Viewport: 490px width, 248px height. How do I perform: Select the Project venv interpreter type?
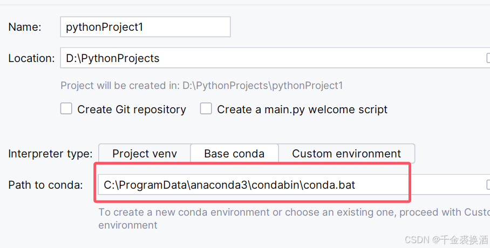click(144, 154)
